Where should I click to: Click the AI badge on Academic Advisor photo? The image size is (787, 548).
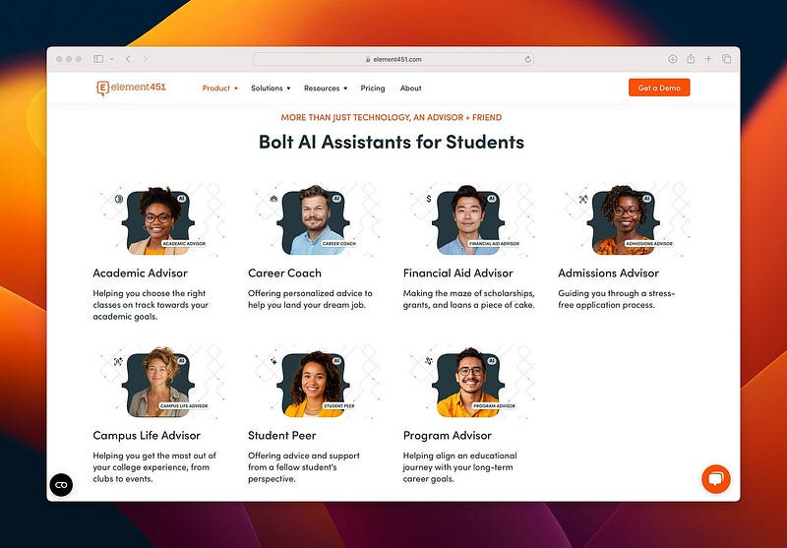pos(182,199)
